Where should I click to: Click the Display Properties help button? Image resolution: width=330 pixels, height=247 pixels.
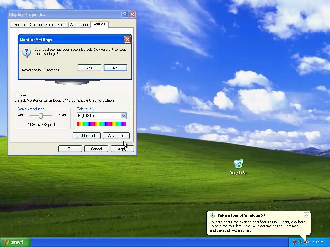tap(125, 14)
